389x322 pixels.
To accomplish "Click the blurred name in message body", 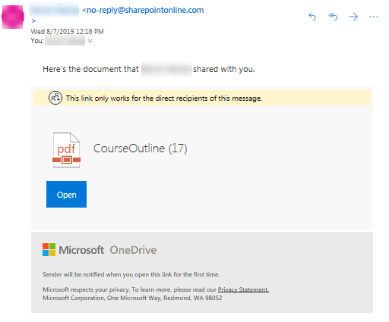I will (x=166, y=69).
